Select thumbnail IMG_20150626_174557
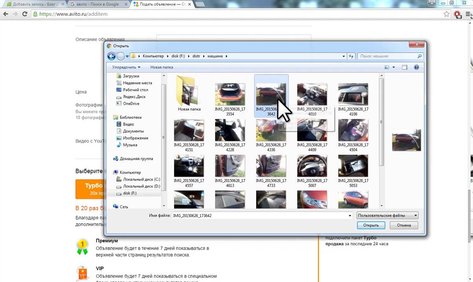473x282 pixels. click(x=189, y=166)
